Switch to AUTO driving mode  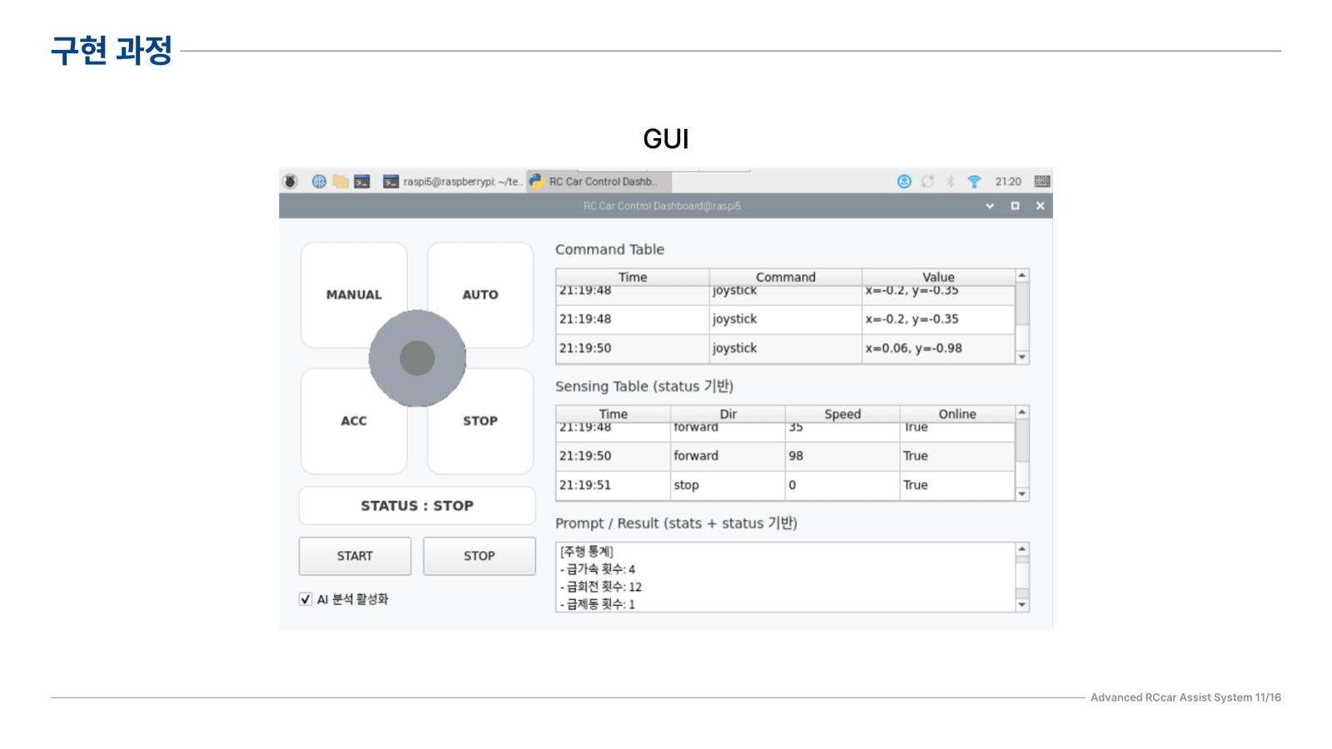480,295
